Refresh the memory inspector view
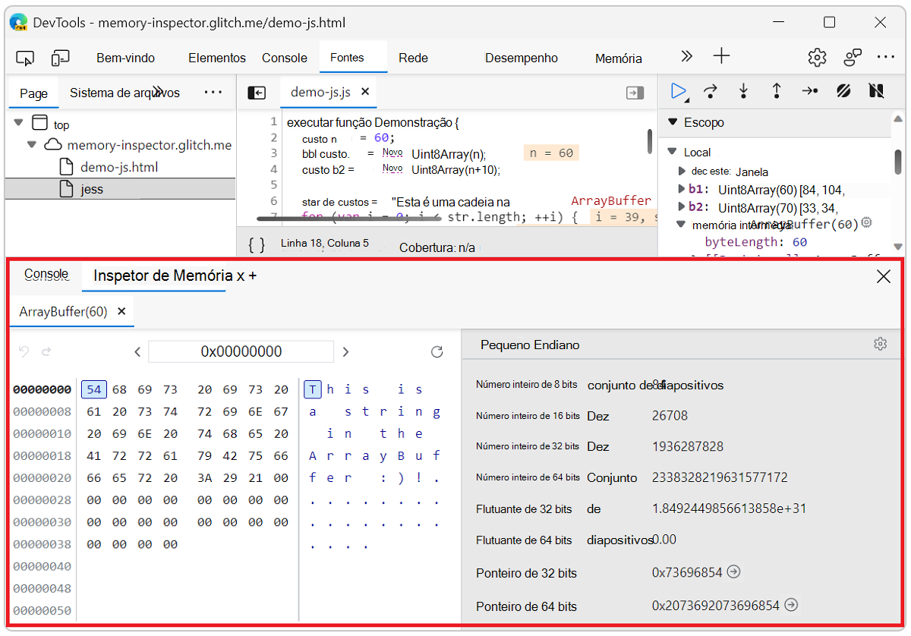Screen dimensions: 911x636 pyautogui.click(x=437, y=351)
